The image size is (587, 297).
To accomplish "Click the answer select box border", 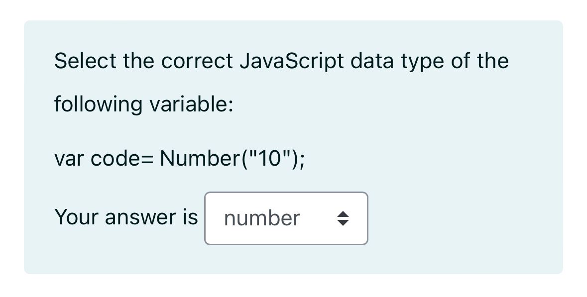I will (286, 194).
